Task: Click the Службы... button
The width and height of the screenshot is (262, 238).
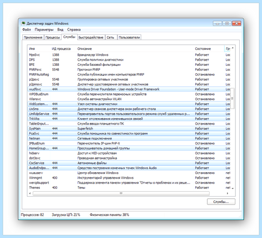Action: click(221, 202)
